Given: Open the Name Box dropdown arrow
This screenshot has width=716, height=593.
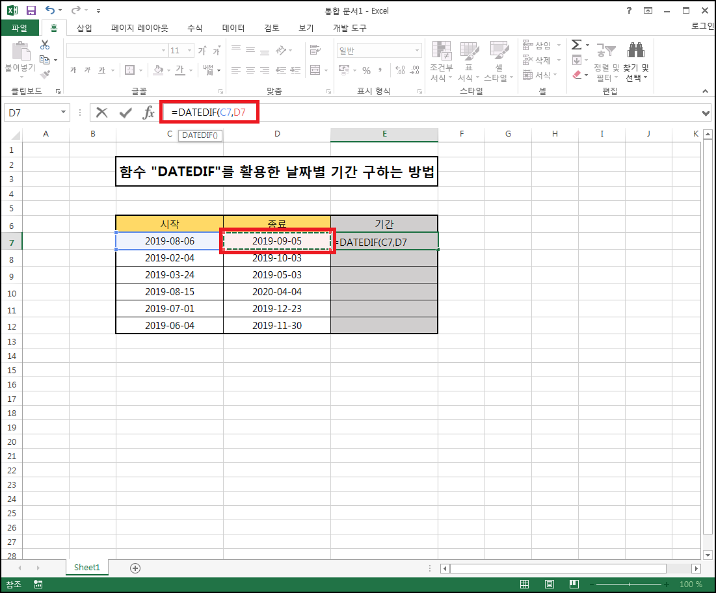Looking at the screenshot, I should click(63, 112).
